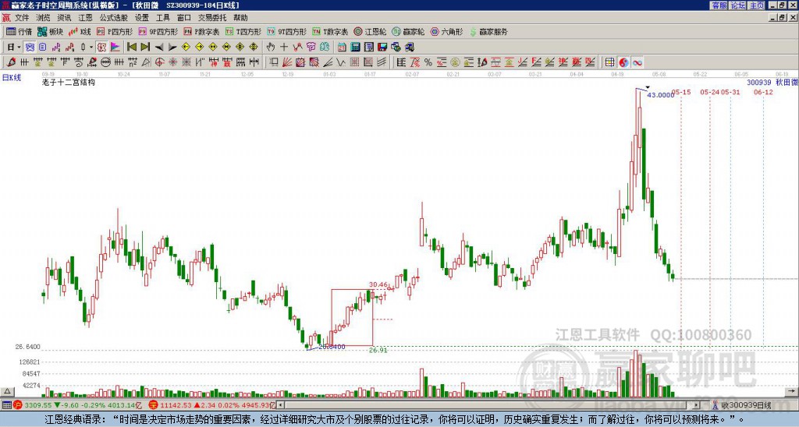Screen dimensions: 799x427
Task: Select the hand pan tool
Action: (271, 48)
